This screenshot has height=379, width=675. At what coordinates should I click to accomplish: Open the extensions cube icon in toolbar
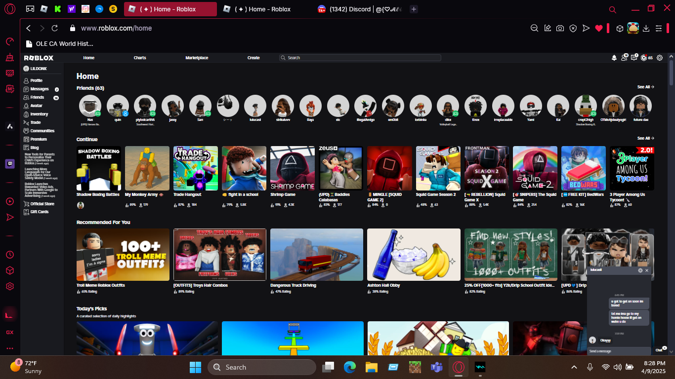tap(620, 28)
